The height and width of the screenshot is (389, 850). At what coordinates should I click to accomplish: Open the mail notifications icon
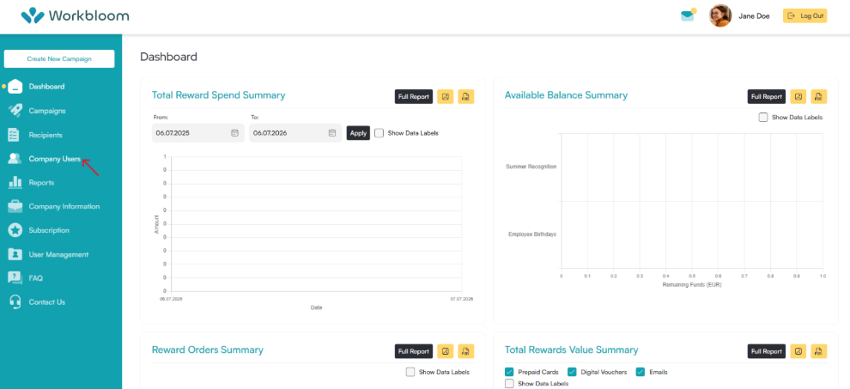pyautogui.click(x=688, y=15)
